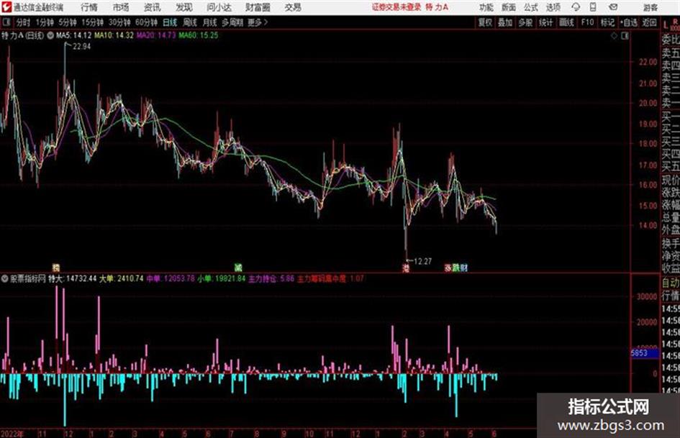Click the MA60: 15.25 label
This screenshot has width=680, height=438.
199,35
